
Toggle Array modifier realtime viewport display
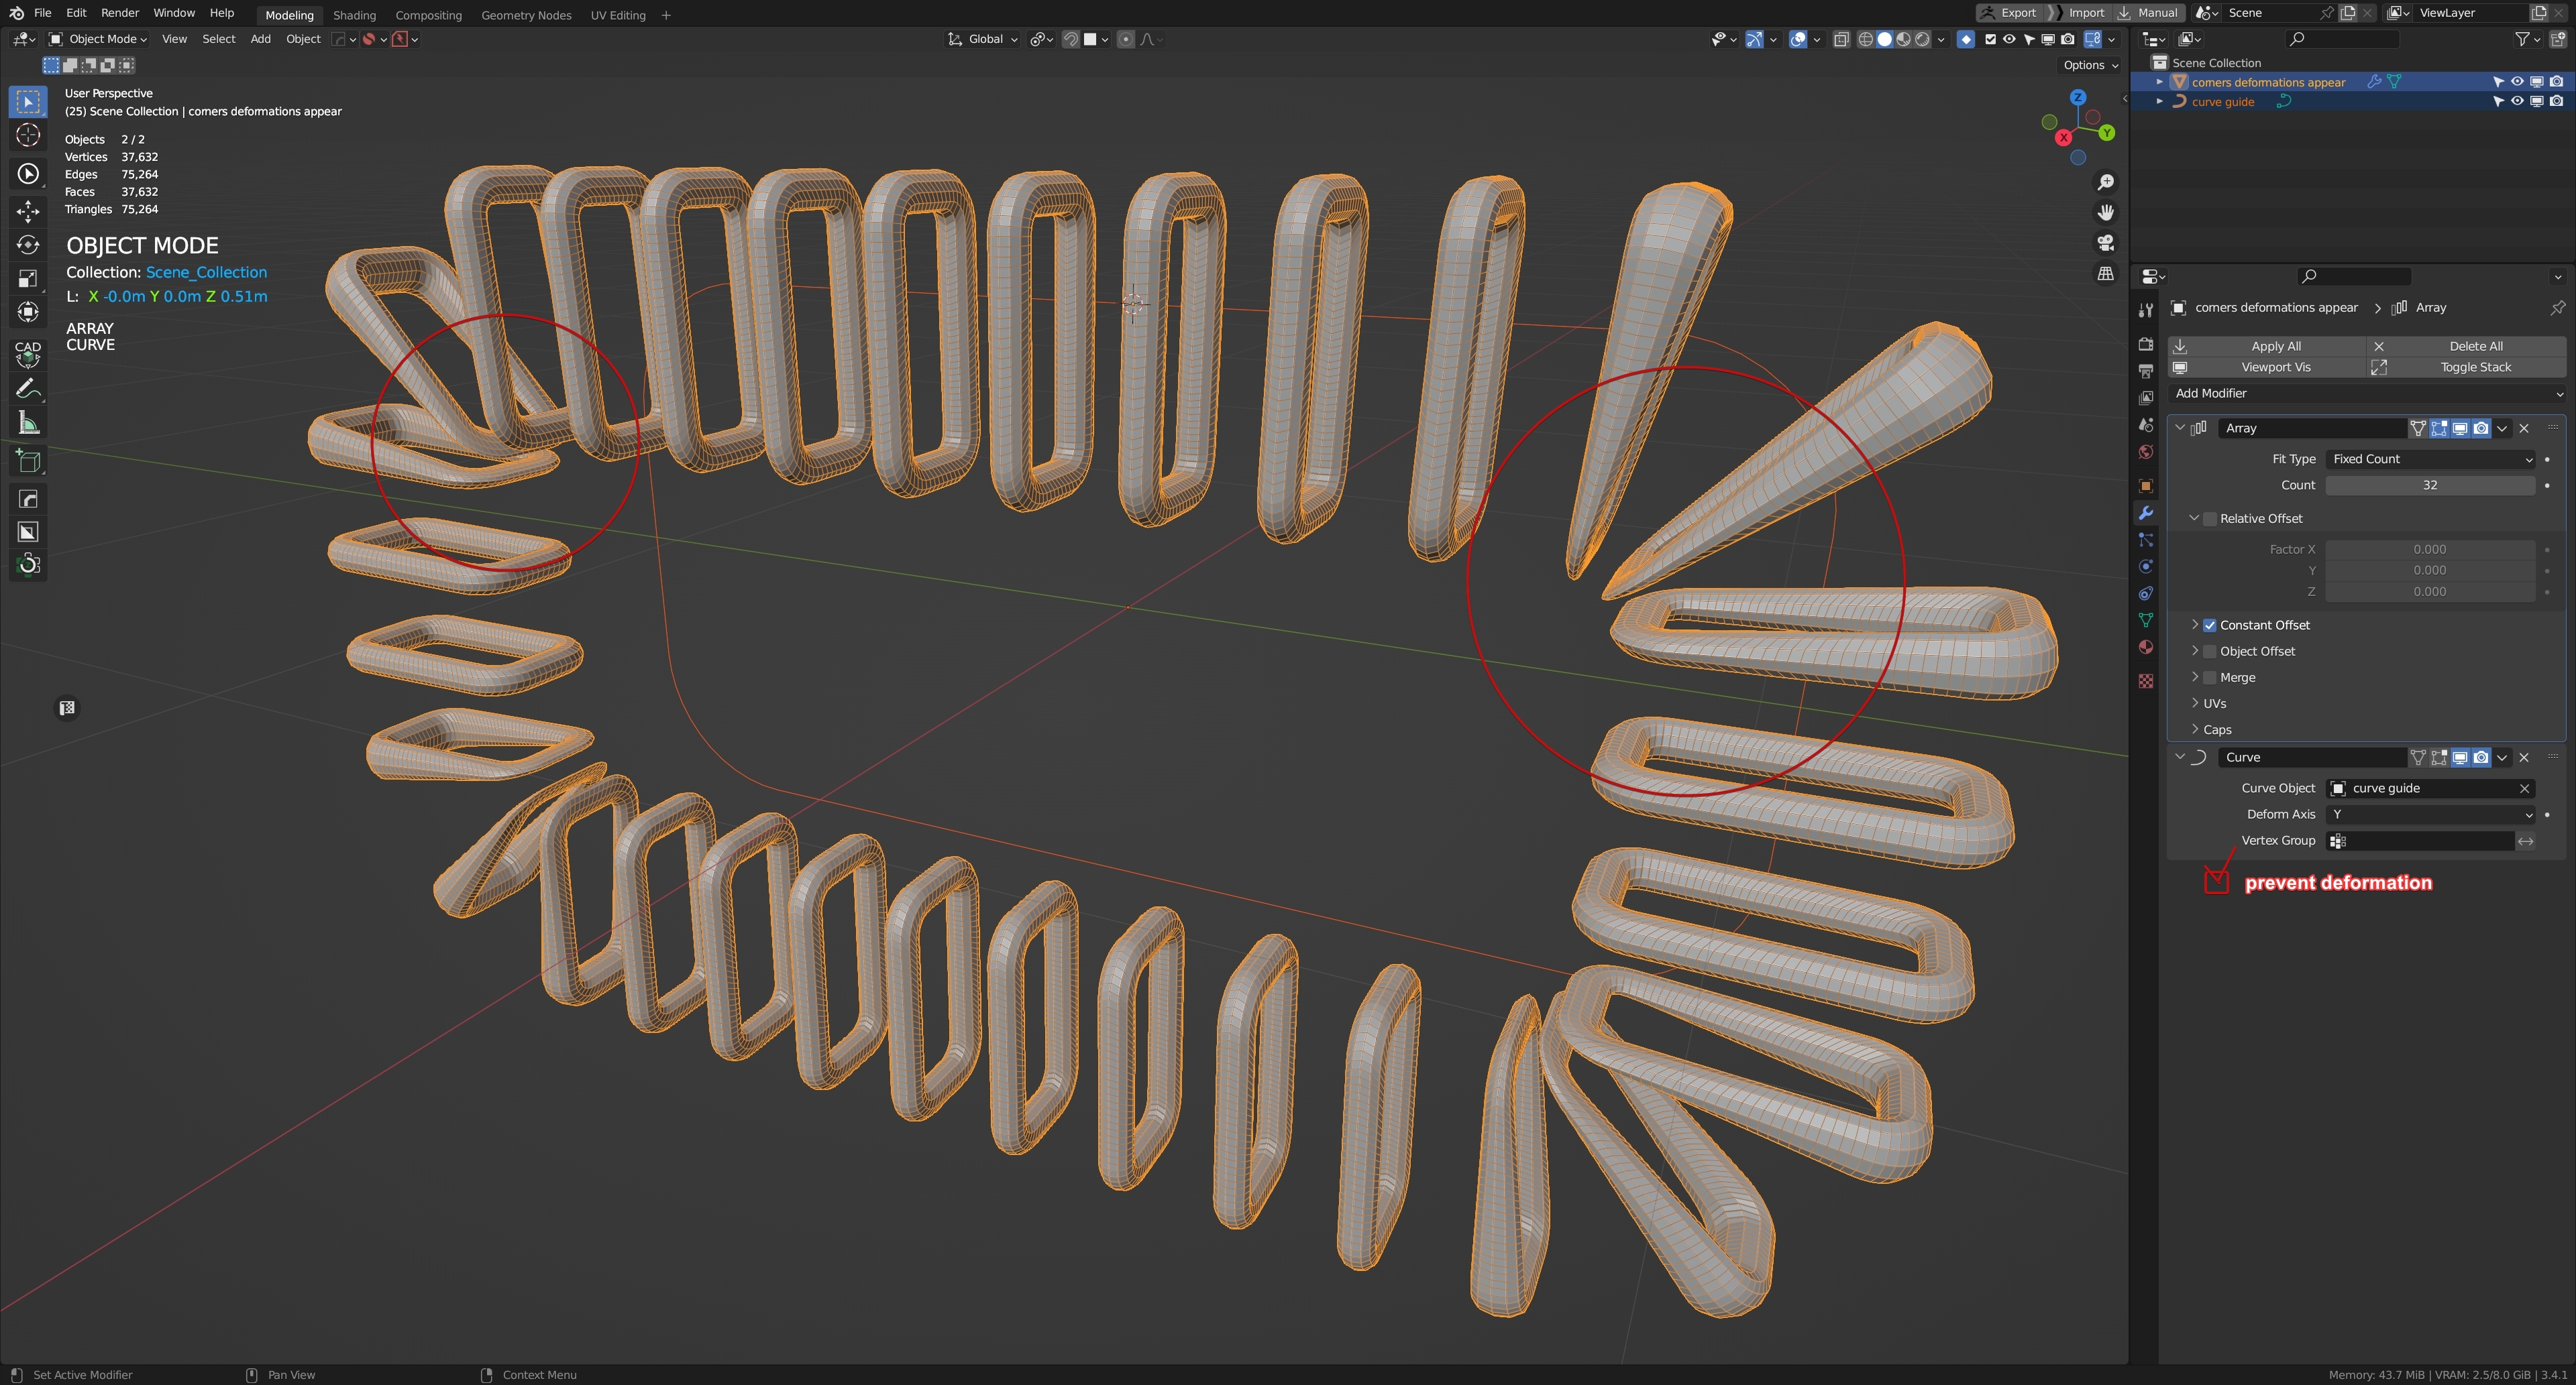pyautogui.click(x=2460, y=428)
